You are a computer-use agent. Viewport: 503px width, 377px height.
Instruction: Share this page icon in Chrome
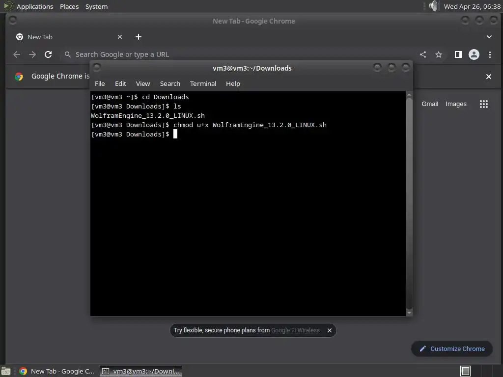coord(423,54)
